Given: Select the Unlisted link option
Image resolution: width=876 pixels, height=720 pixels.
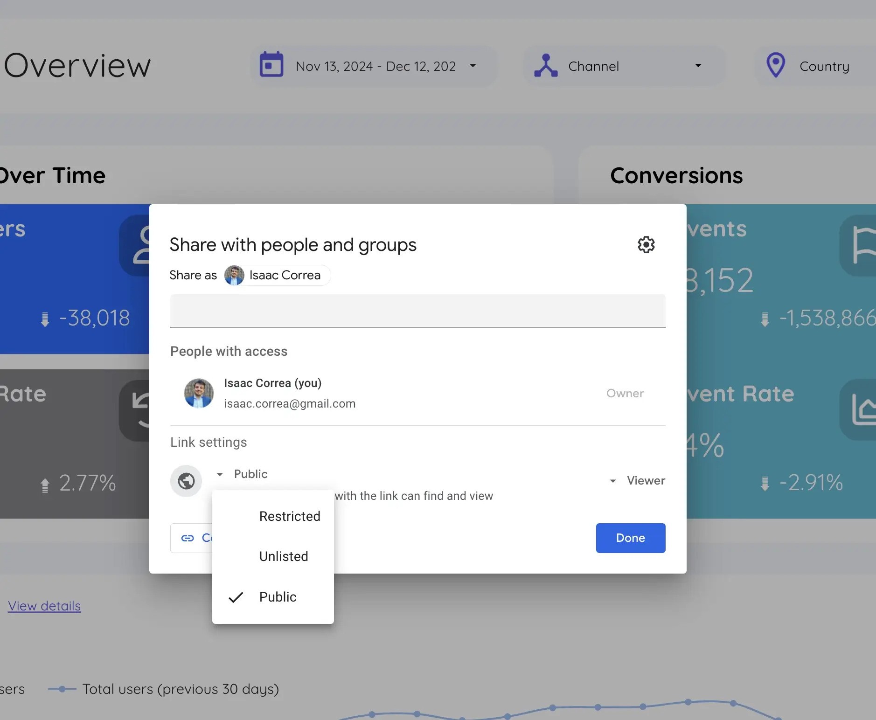Looking at the screenshot, I should [x=283, y=556].
